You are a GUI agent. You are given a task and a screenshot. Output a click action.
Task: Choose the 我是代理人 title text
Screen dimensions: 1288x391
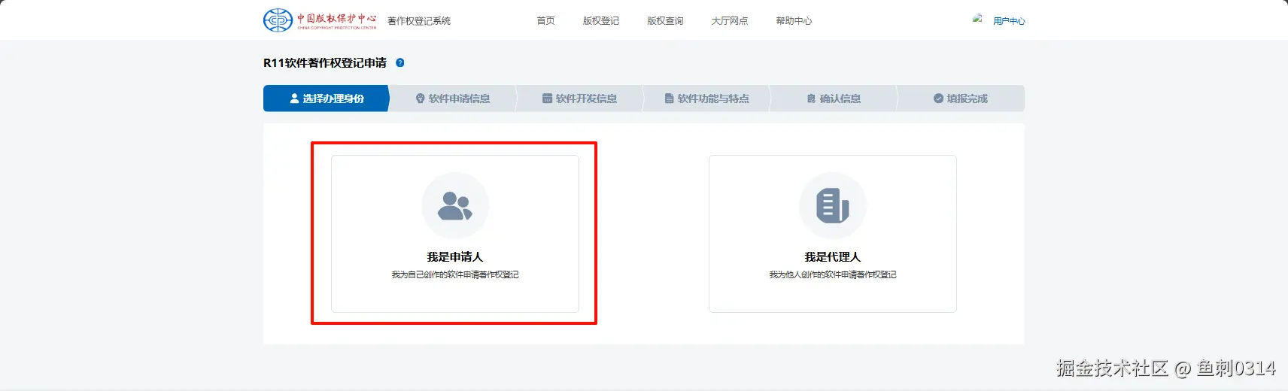pos(833,257)
